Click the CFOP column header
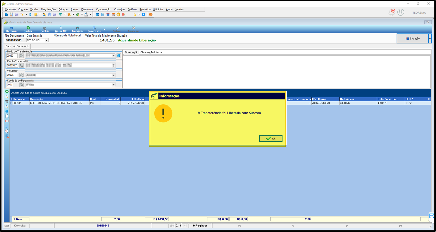This screenshot has width=436, height=232. pyautogui.click(x=412, y=99)
